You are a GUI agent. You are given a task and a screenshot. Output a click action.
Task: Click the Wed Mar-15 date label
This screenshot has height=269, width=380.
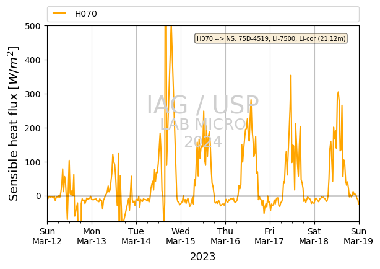pos(181,236)
